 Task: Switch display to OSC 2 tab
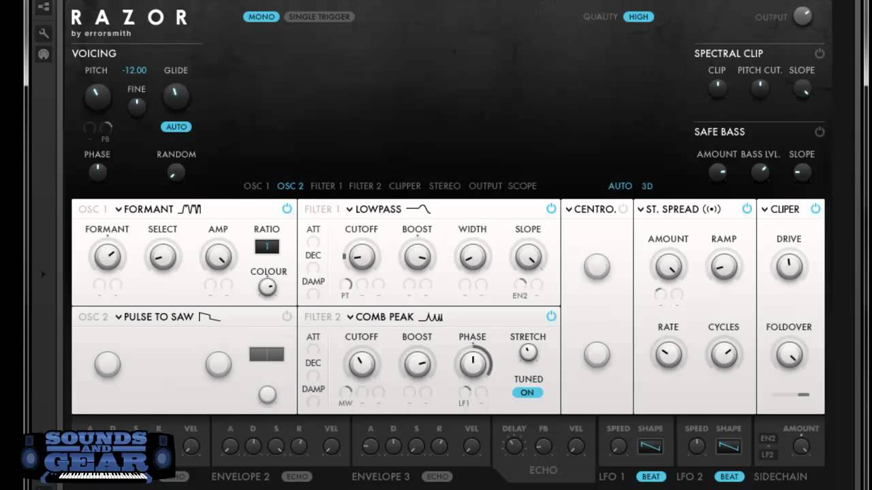click(x=290, y=186)
